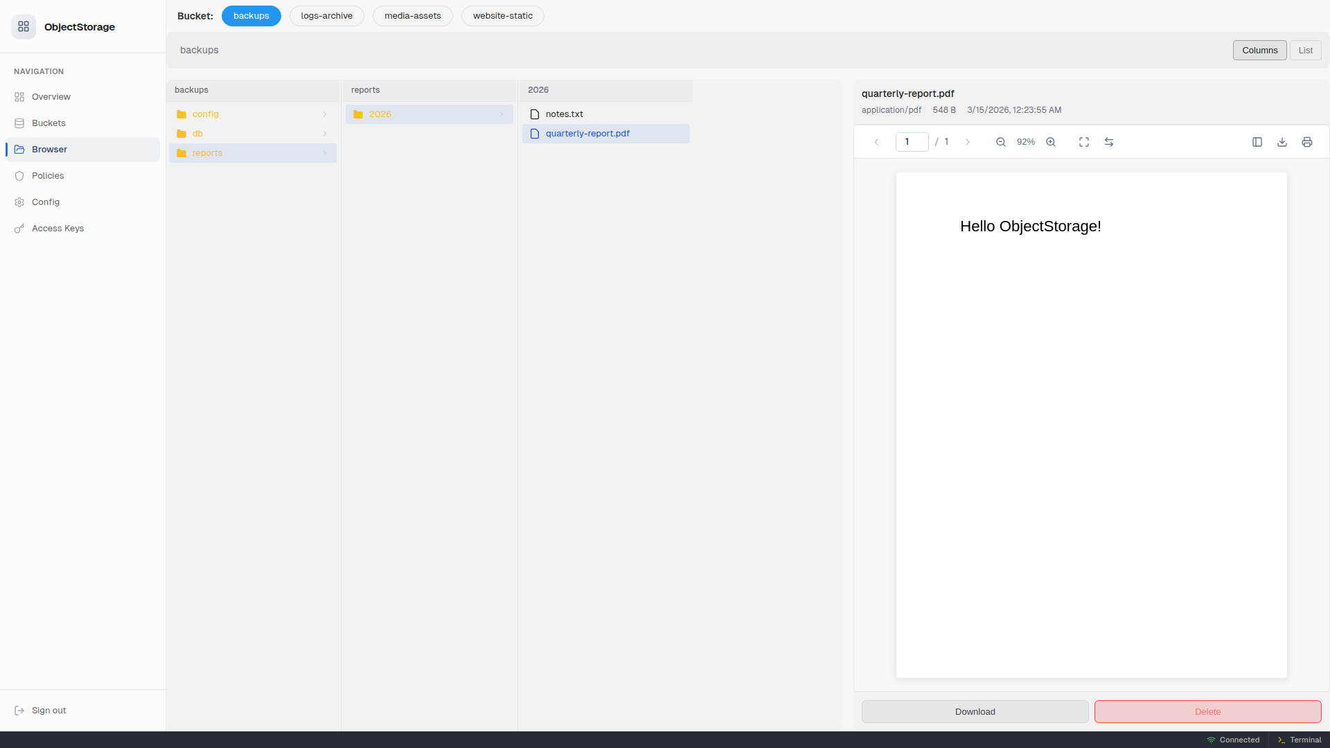
Task: Toggle fullscreen view of the PDF
Action: coord(1083,141)
